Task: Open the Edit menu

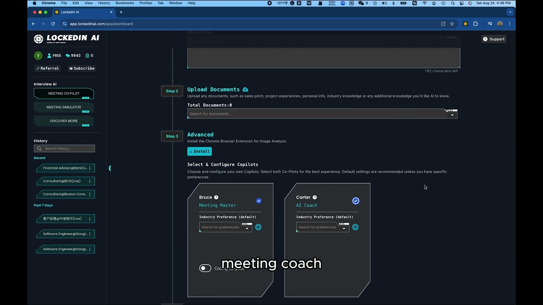Action: (76, 3)
